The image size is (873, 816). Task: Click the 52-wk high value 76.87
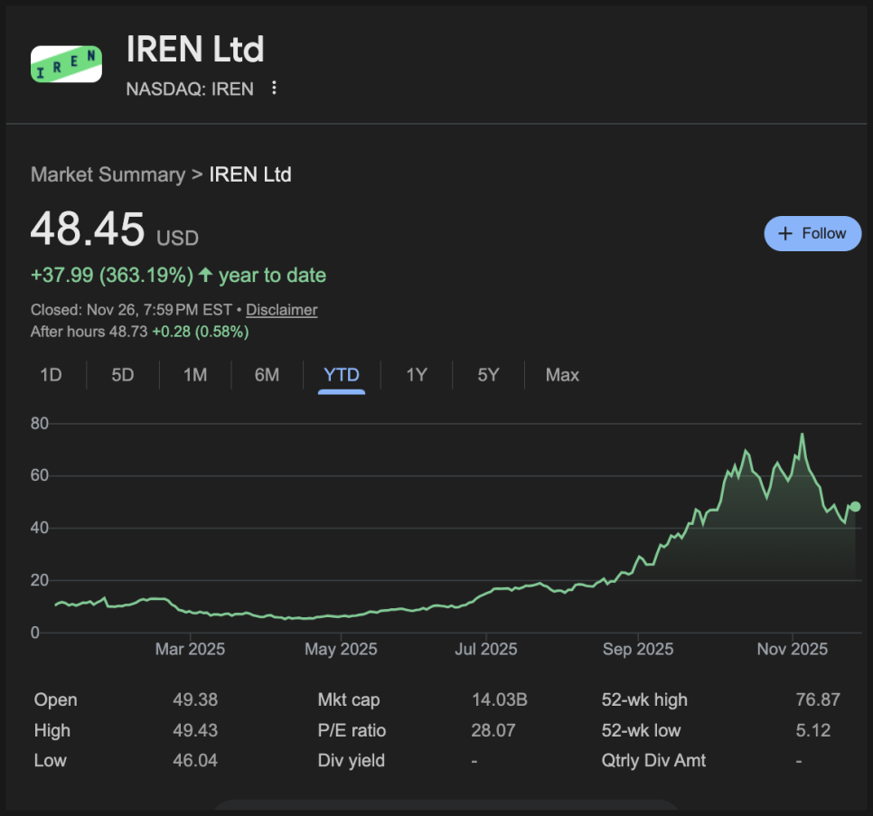pos(818,699)
